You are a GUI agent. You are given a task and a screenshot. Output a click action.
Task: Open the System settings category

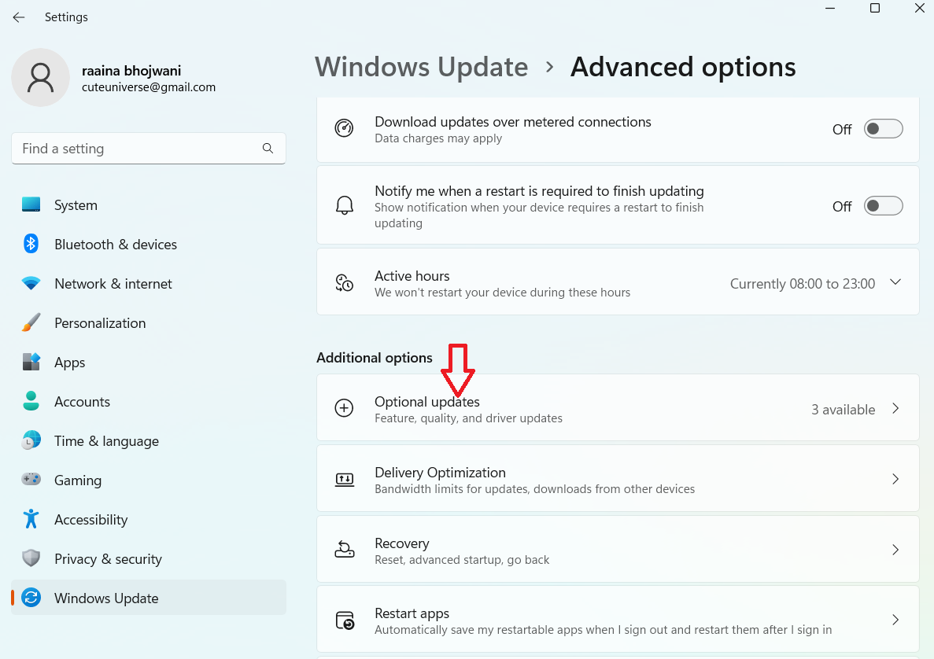click(76, 205)
